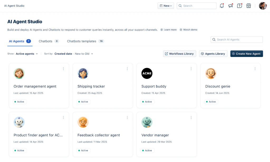
Task: Open options menu on Support buddy card
Action: coord(191,69)
